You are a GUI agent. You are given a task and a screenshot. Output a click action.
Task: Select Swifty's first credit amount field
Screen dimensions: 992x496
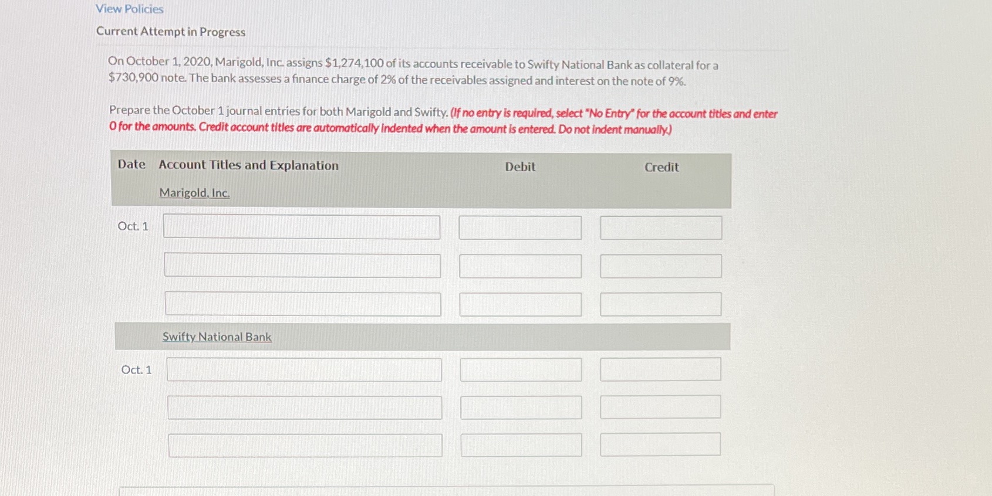660,369
